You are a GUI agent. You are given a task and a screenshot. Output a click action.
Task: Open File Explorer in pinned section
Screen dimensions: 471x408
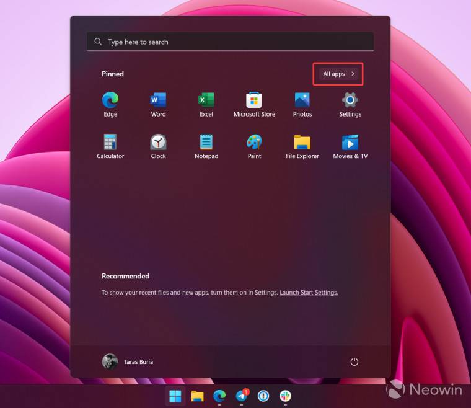(302, 146)
